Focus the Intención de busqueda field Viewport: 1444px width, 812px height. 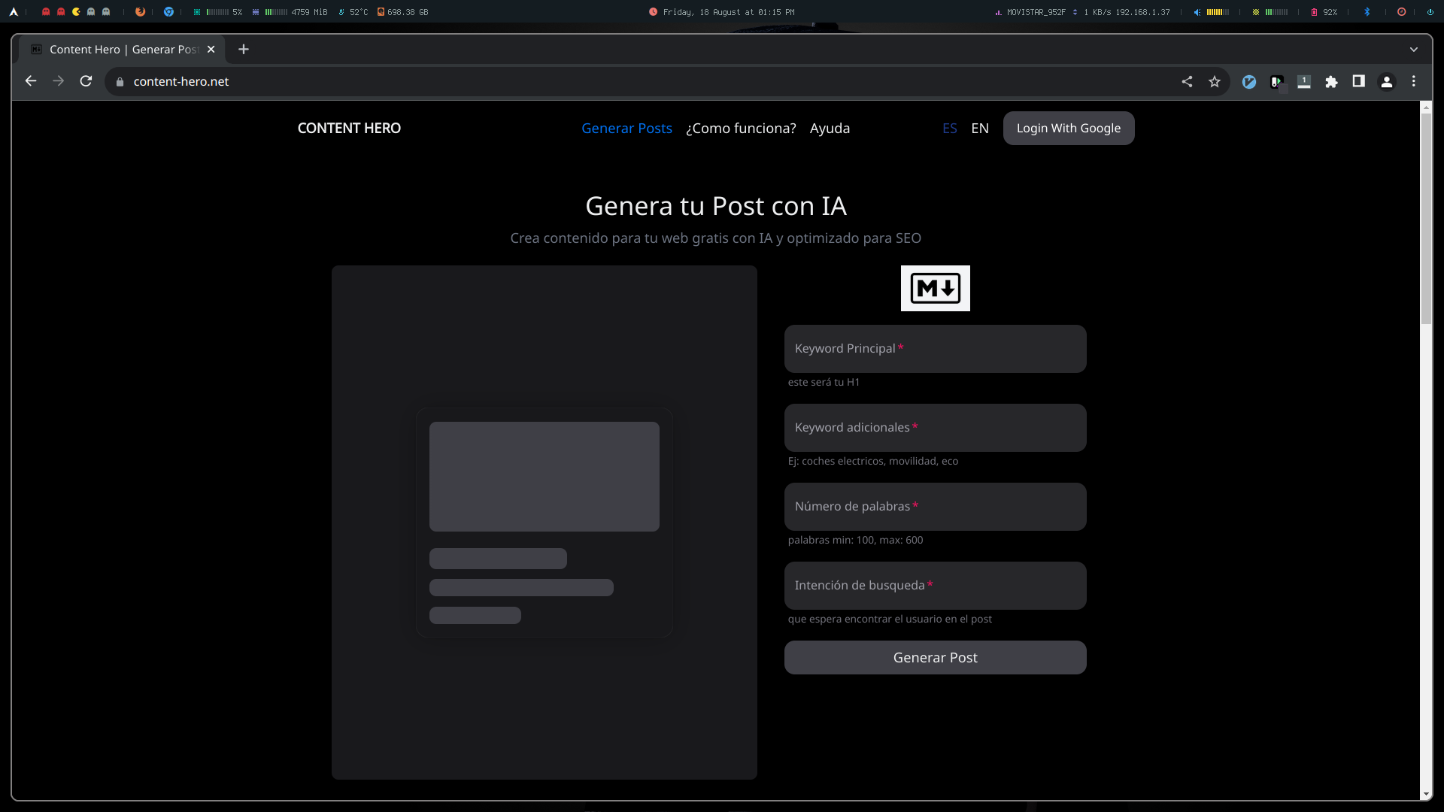coord(936,586)
